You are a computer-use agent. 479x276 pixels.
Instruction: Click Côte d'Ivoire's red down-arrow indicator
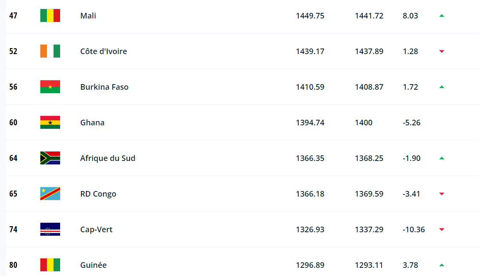[x=442, y=52]
